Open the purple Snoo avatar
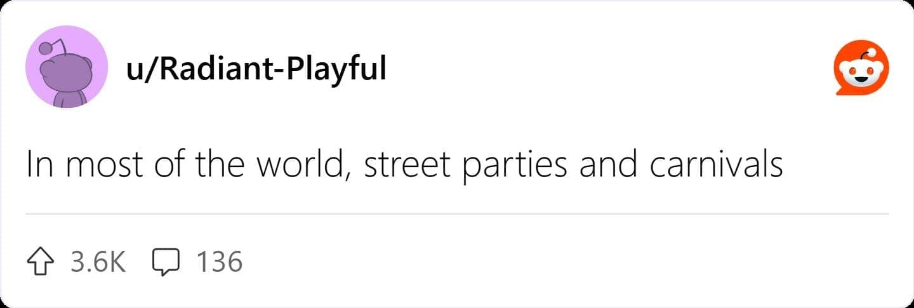The image size is (914, 308). [67, 67]
